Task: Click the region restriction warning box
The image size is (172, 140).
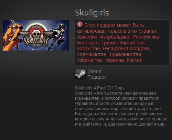Action: tap(122, 42)
